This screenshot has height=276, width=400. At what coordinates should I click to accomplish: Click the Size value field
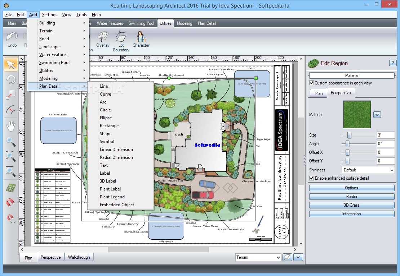click(x=386, y=135)
